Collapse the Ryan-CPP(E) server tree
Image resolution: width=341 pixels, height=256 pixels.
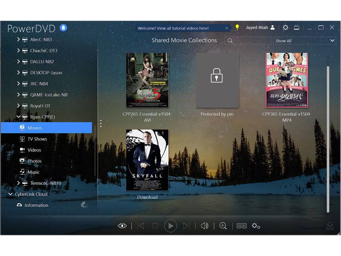tap(18, 116)
